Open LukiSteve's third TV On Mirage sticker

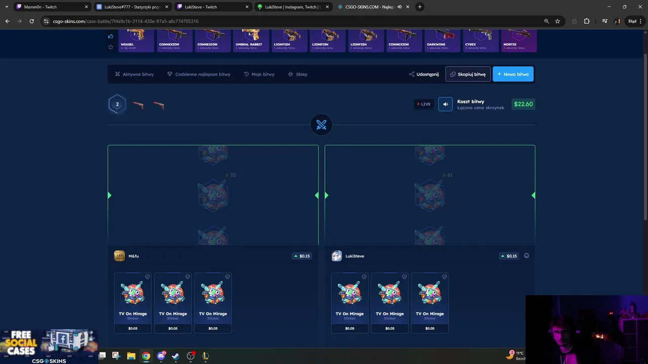430,303
